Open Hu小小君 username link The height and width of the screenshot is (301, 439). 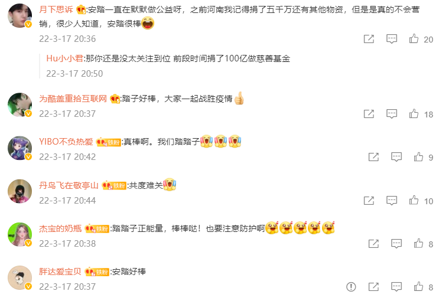(64, 58)
